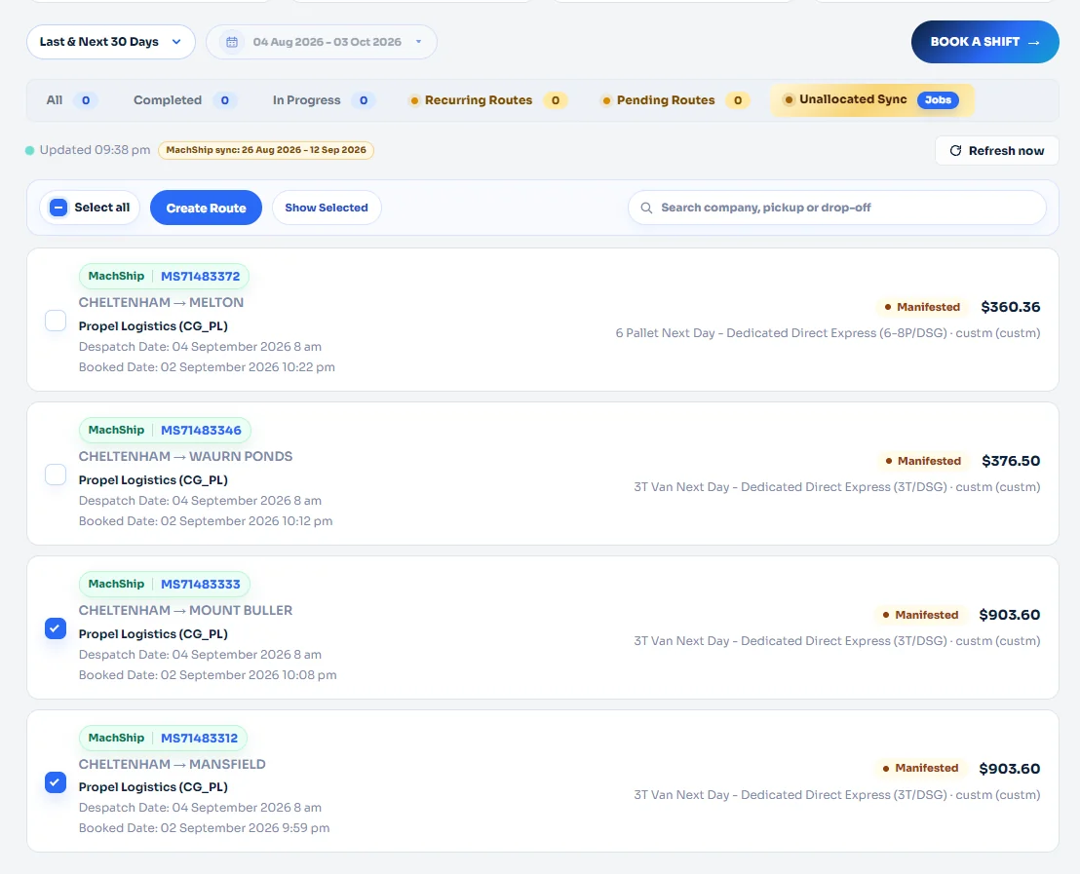Open job link MS71483312
The height and width of the screenshot is (874, 1080).
[199, 739]
